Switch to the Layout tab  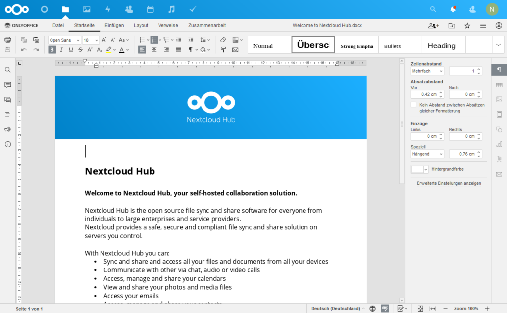tap(141, 25)
